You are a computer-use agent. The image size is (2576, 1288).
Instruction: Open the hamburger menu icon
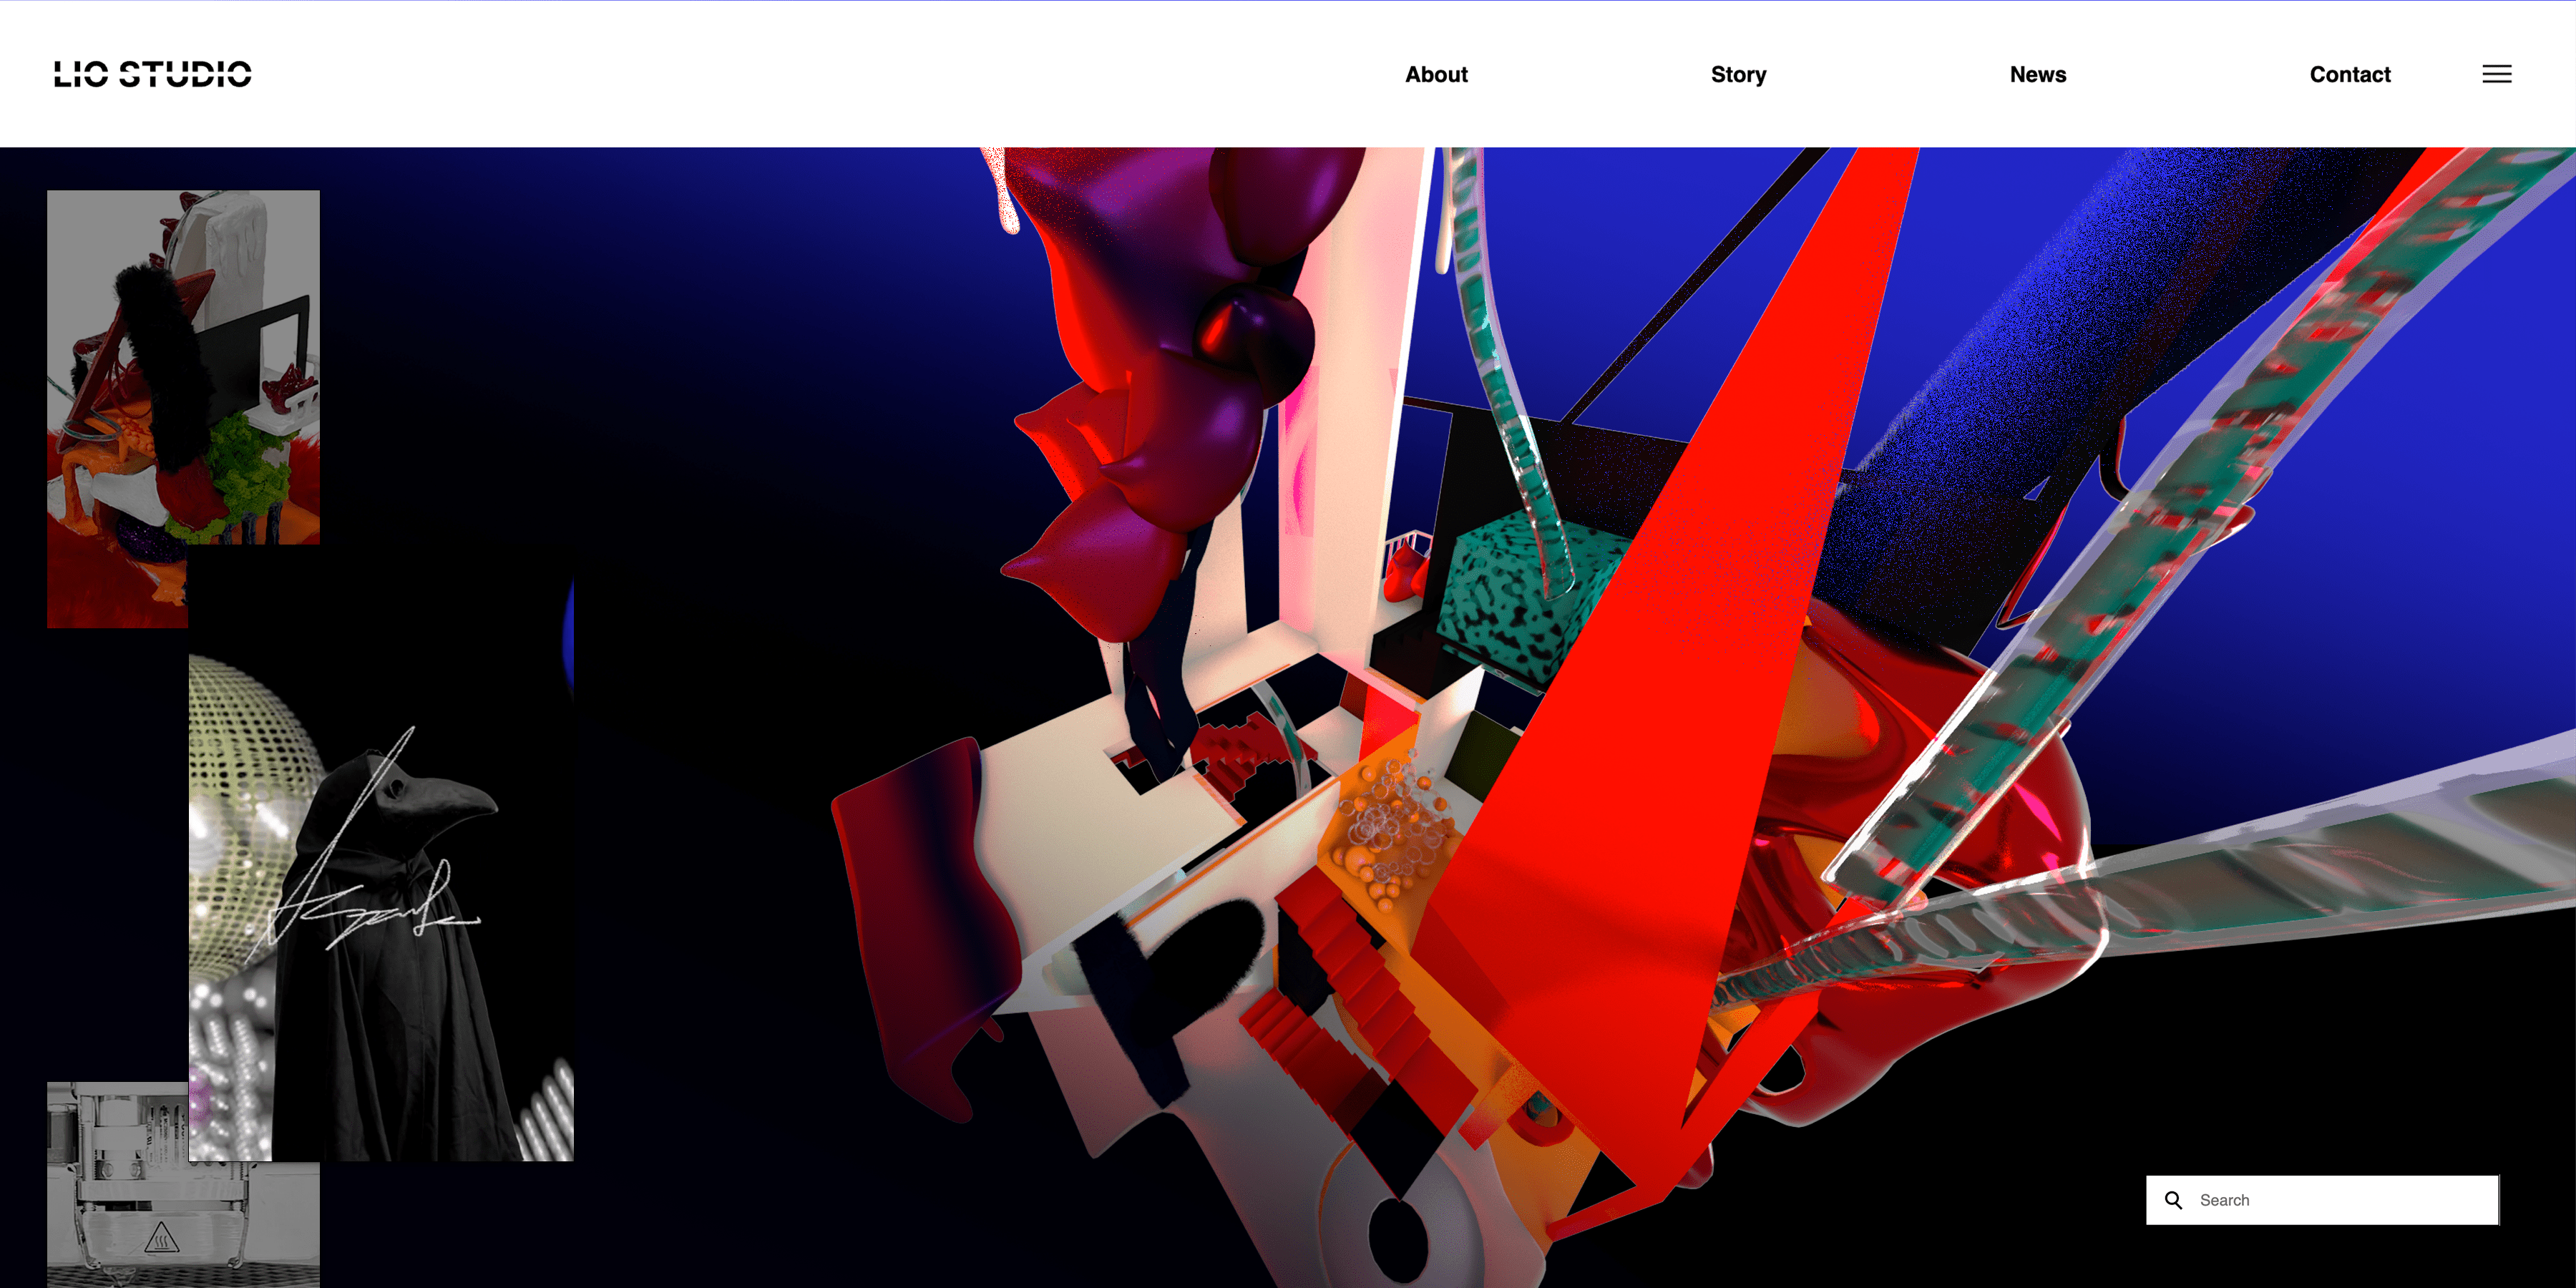[x=2496, y=74]
